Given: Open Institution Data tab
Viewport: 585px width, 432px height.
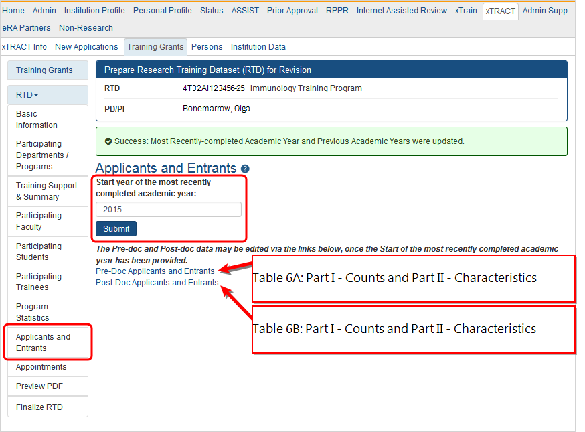Looking at the screenshot, I should [258, 47].
